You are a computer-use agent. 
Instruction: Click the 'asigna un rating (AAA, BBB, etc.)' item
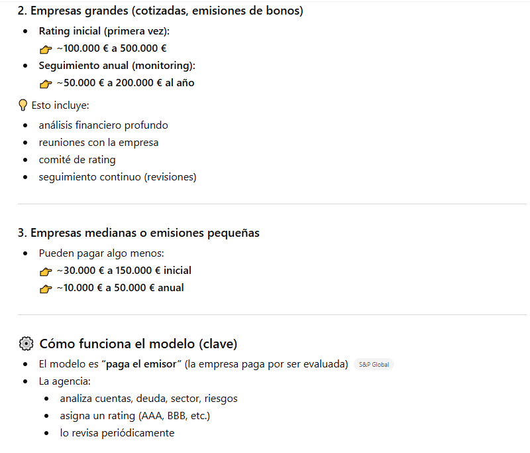pyautogui.click(x=134, y=416)
